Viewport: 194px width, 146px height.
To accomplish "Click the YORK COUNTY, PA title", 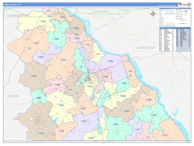I will (12, 5).
